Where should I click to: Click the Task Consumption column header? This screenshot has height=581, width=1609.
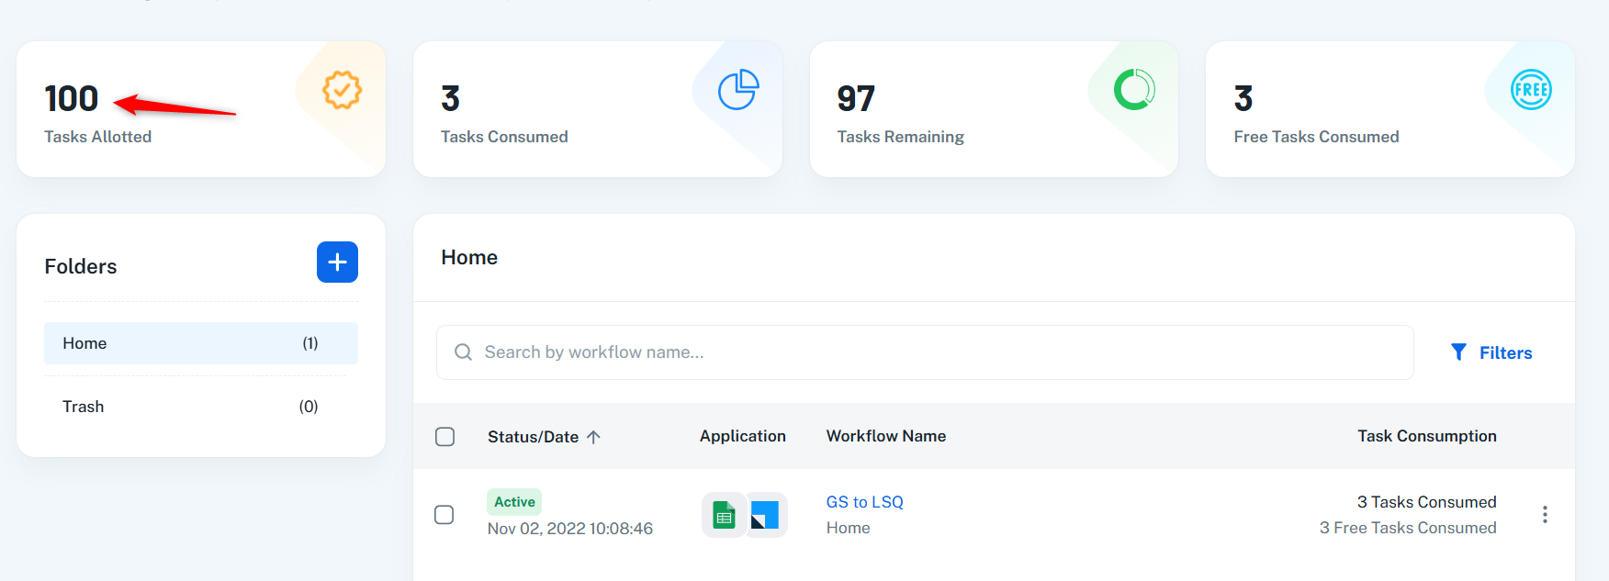tap(1426, 436)
